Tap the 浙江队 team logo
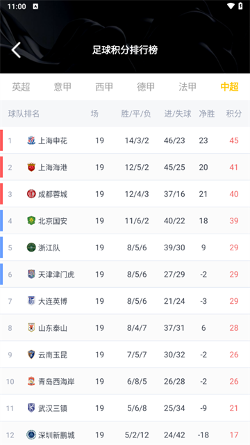The image size is (250, 445). click(x=31, y=248)
